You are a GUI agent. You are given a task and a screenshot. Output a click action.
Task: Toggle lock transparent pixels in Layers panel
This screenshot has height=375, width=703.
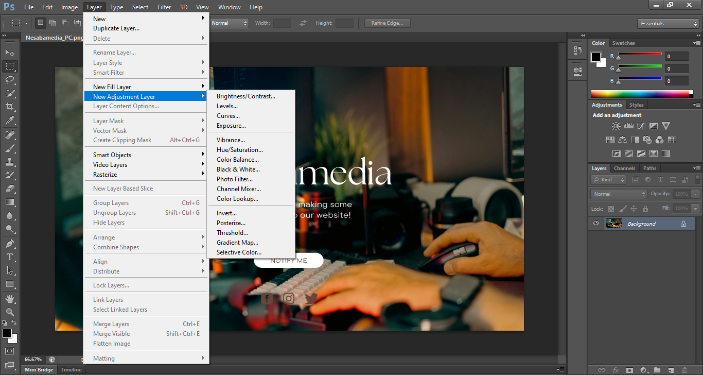click(611, 209)
